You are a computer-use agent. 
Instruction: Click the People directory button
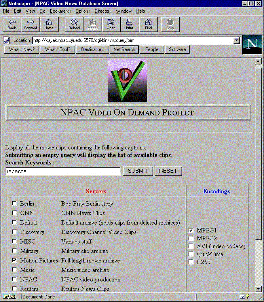(x=152, y=49)
